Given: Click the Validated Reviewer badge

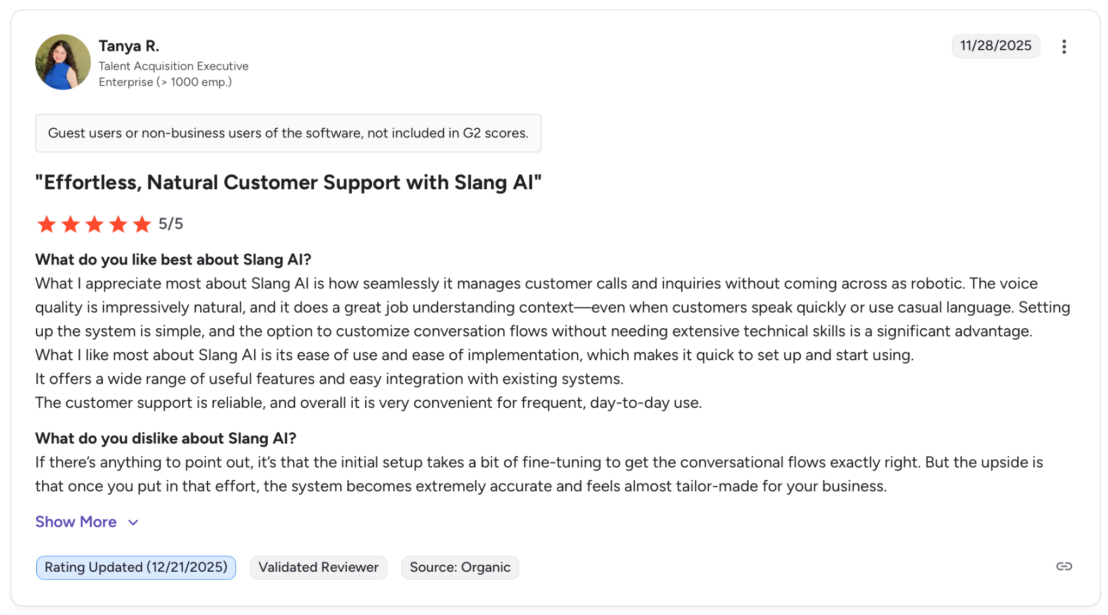Looking at the screenshot, I should coord(318,567).
